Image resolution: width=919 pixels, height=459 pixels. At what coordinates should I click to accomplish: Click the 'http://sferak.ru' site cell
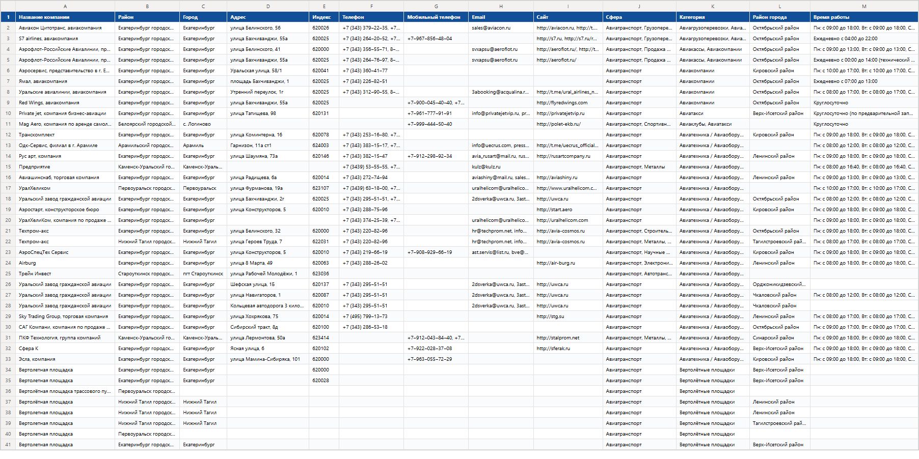pos(568,349)
